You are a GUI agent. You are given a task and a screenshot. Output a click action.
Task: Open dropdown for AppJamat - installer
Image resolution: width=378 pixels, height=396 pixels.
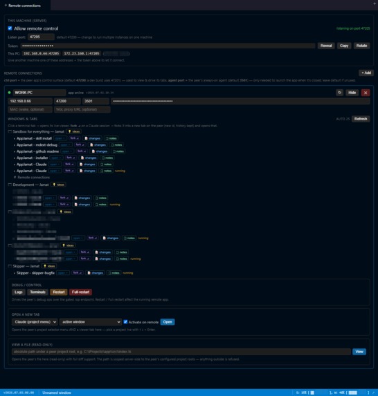click(x=56, y=158)
